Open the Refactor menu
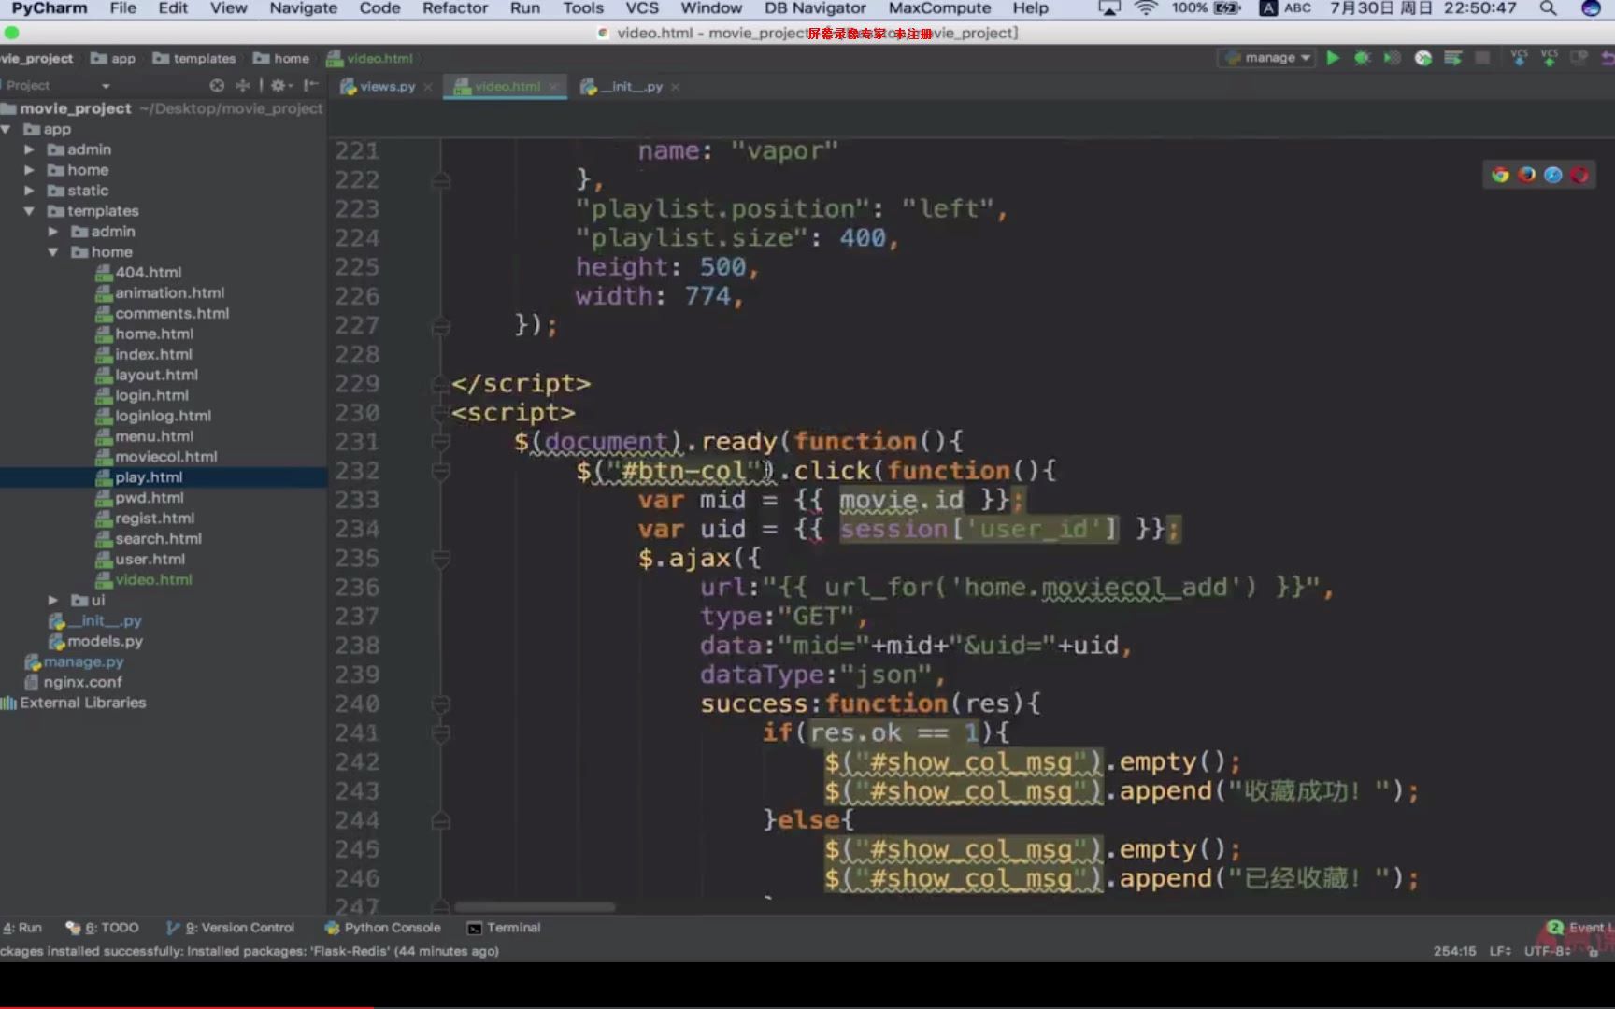1615x1009 pixels. click(455, 8)
